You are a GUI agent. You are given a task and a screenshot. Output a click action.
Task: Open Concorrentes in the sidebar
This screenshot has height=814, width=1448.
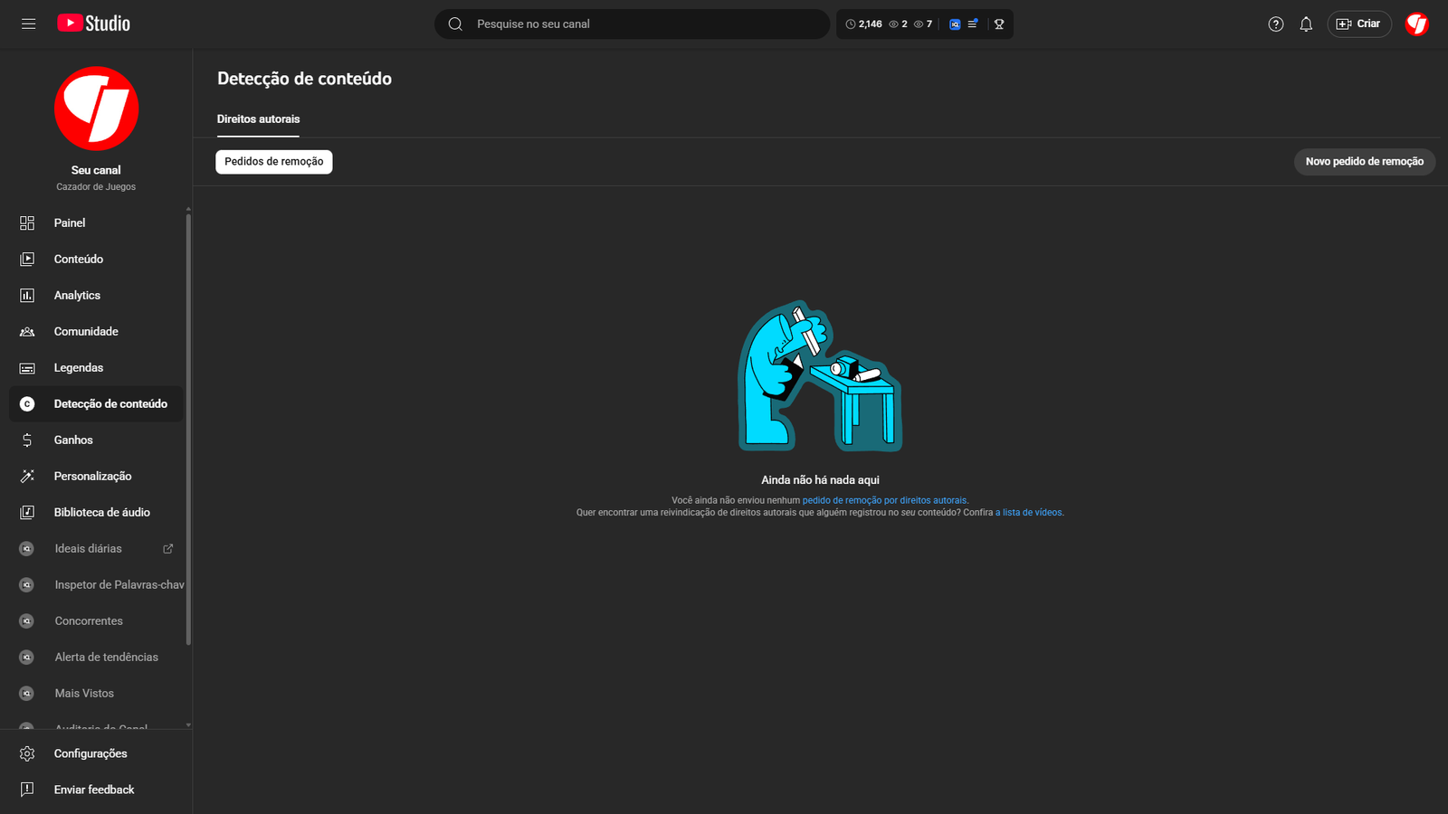[x=96, y=620]
